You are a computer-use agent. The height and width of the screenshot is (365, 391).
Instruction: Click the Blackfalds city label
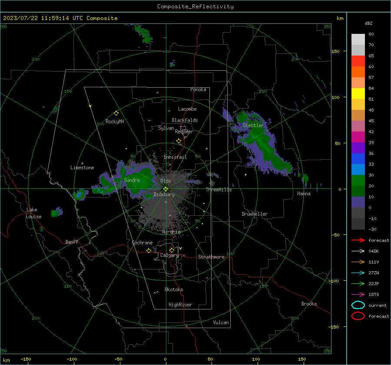(x=185, y=120)
